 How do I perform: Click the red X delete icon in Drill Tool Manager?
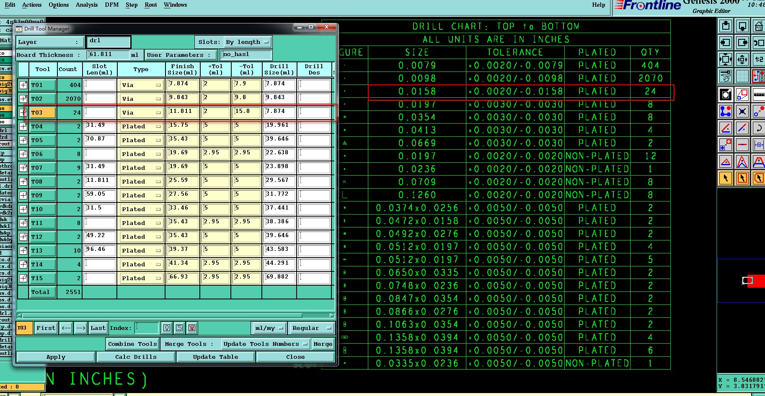pyautogui.click(x=192, y=328)
